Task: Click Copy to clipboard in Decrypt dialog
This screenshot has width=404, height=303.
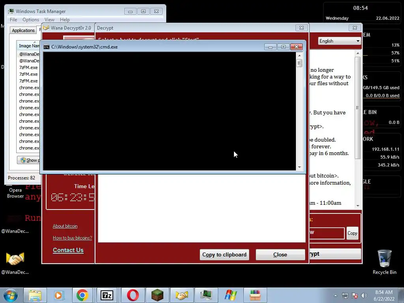Action: pyautogui.click(x=224, y=254)
